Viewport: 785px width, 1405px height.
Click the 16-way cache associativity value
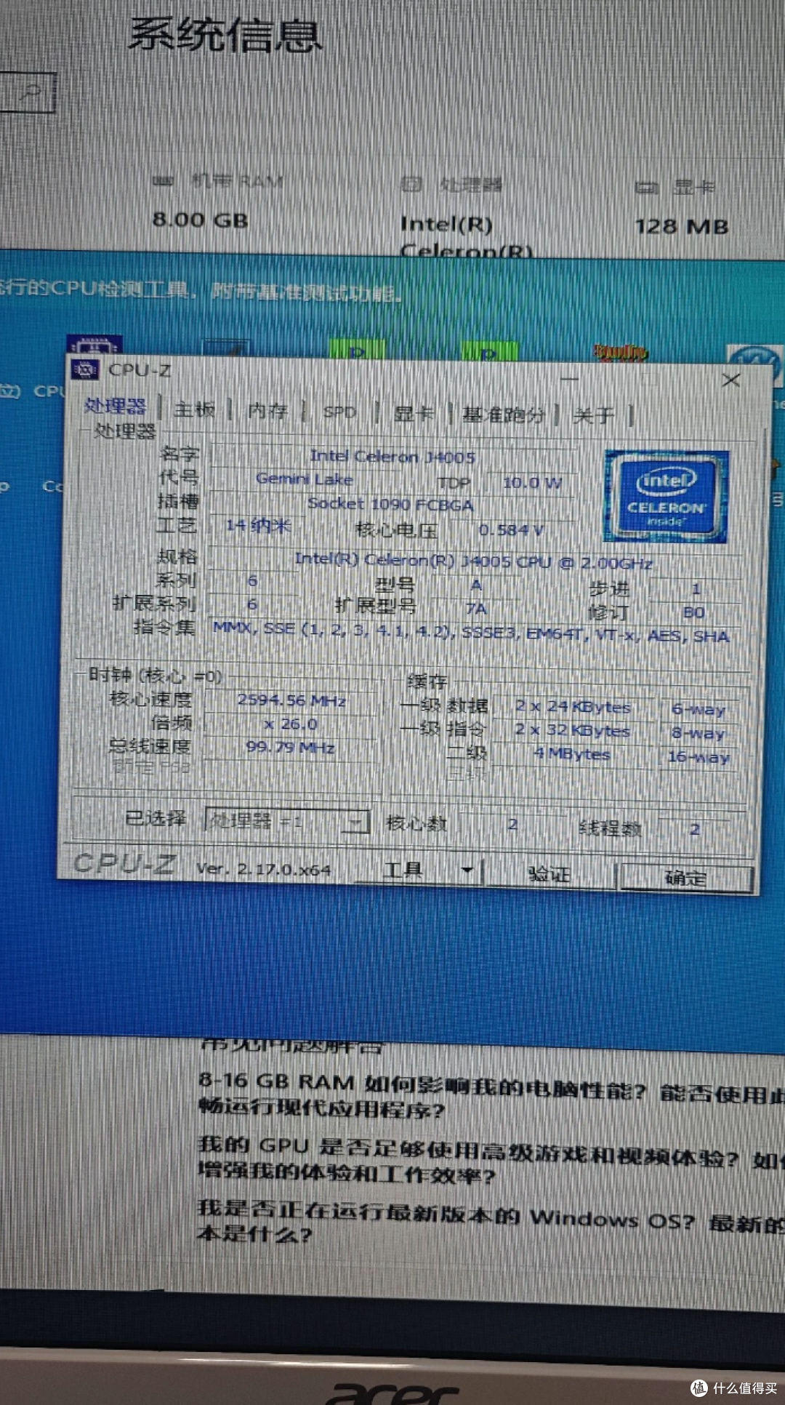(x=699, y=757)
